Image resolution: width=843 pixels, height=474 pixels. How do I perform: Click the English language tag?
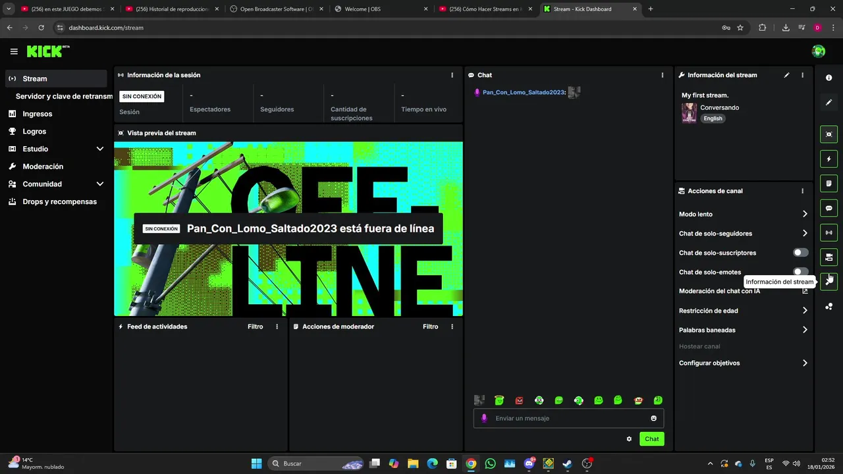coord(713,118)
